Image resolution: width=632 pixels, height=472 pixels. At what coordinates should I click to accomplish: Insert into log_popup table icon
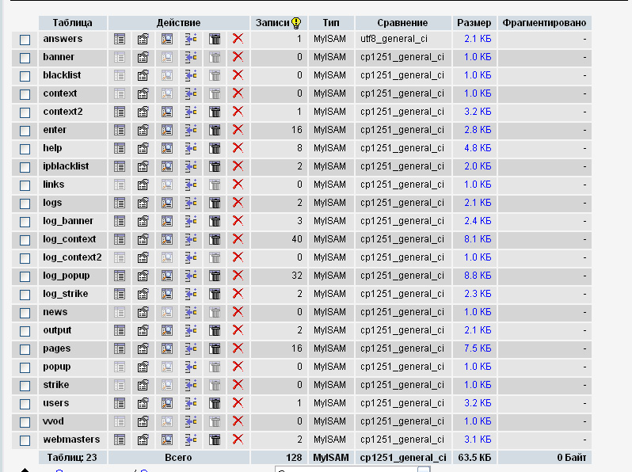click(x=191, y=276)
